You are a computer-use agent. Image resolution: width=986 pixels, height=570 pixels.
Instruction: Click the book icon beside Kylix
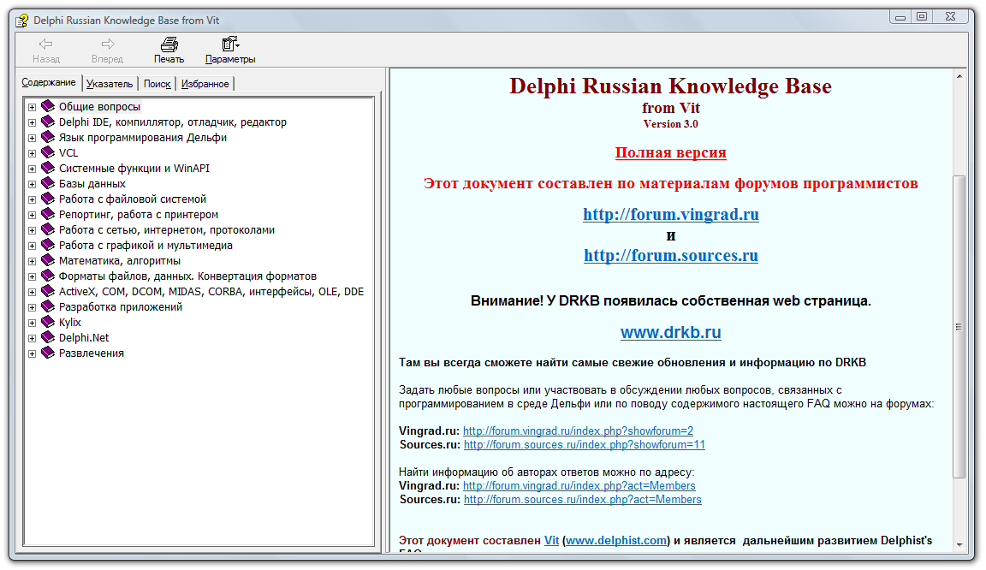pyautogui.click(x=47, y=323)
